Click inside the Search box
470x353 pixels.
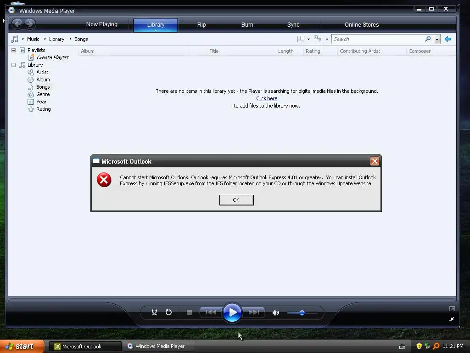378,39
